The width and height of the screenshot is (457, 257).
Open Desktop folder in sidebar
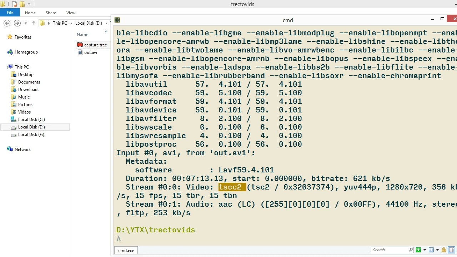pos(26,75)
